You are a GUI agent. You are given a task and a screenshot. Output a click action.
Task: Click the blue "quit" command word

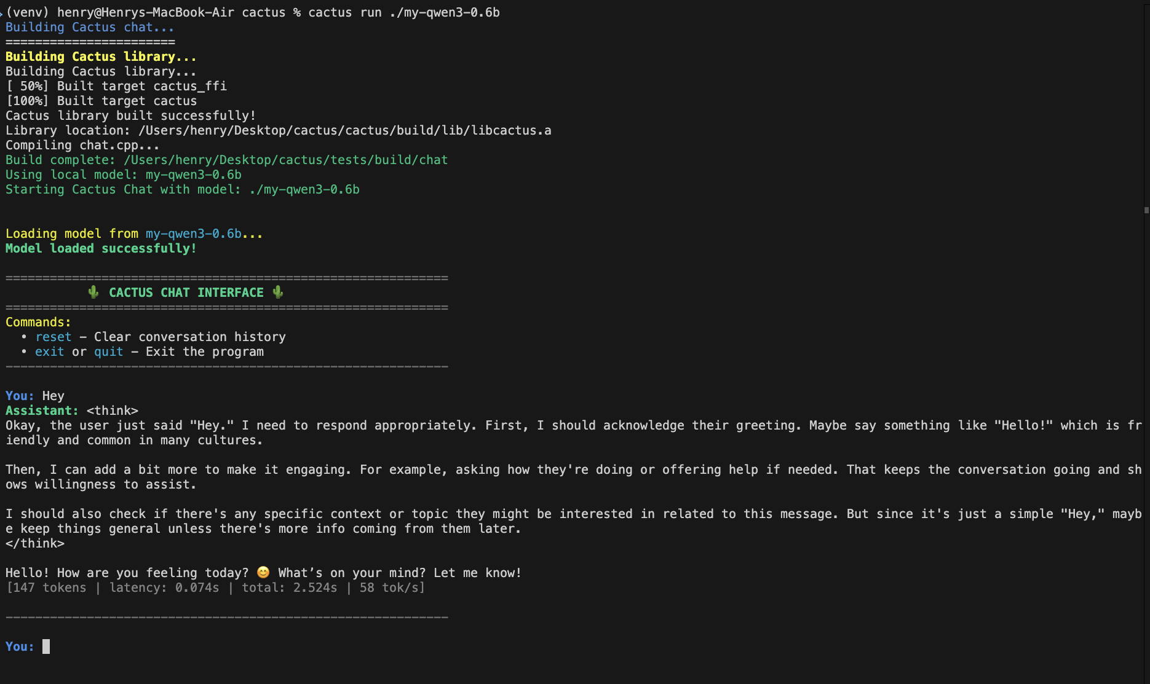pyautogui.click(x=108, y=352)
